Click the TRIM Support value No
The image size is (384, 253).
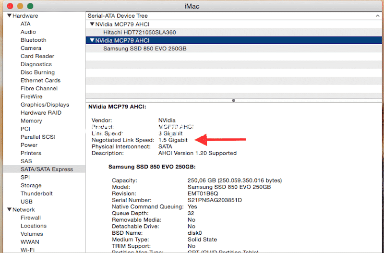tap(192, 246)
